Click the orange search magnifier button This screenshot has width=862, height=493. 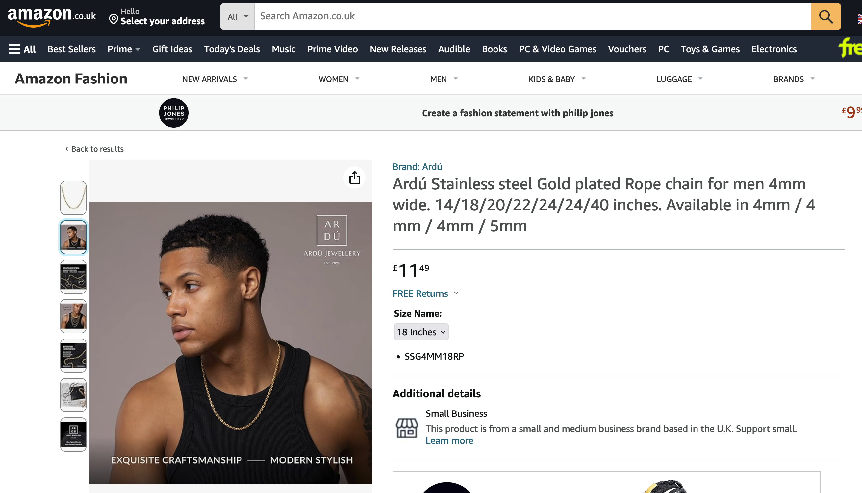point(825,16)
